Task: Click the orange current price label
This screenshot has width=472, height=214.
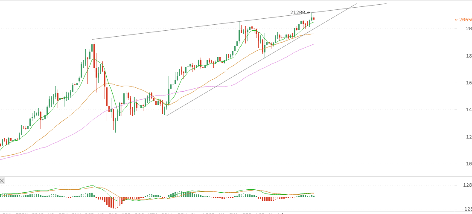Action: 464,20
